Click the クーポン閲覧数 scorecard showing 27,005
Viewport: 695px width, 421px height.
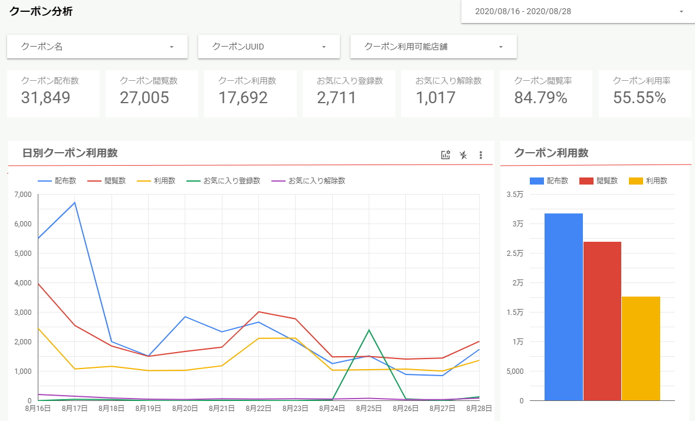[x=152, y=94]
